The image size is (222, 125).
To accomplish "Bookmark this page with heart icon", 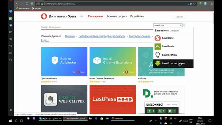I will coord(195,4).
